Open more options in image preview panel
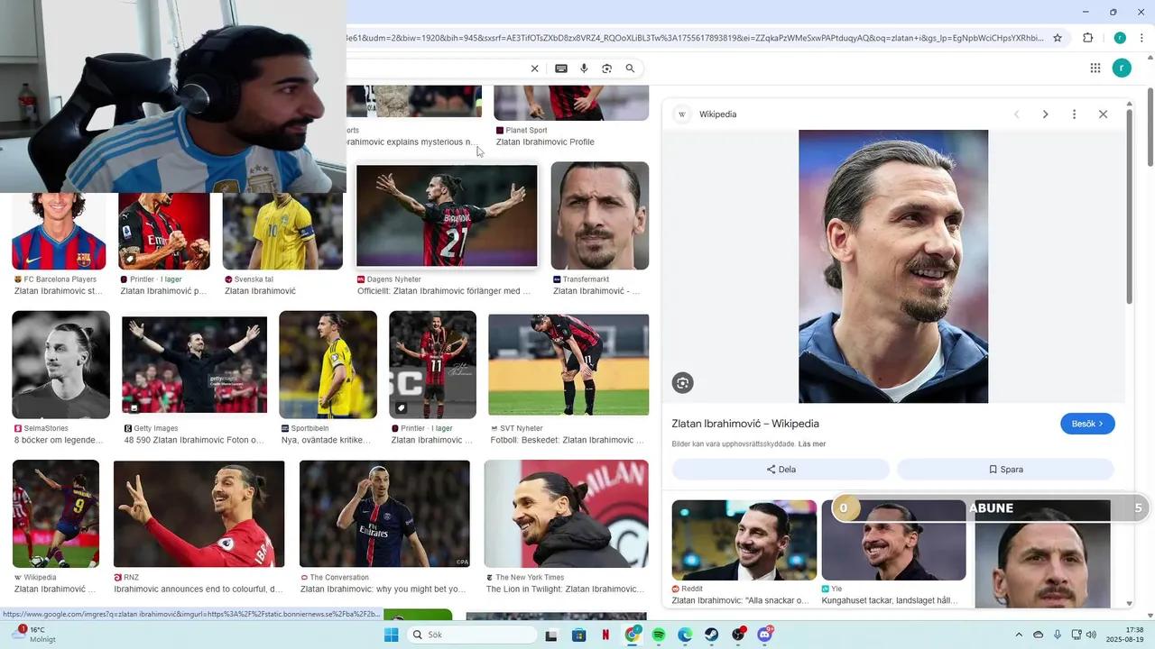The image size is (1155, 649). [x=1074, y=114]
